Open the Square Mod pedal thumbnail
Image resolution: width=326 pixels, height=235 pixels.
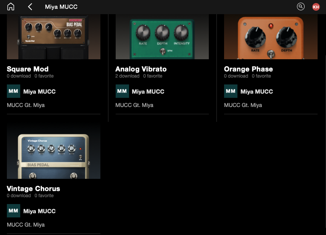click(53, 37)
